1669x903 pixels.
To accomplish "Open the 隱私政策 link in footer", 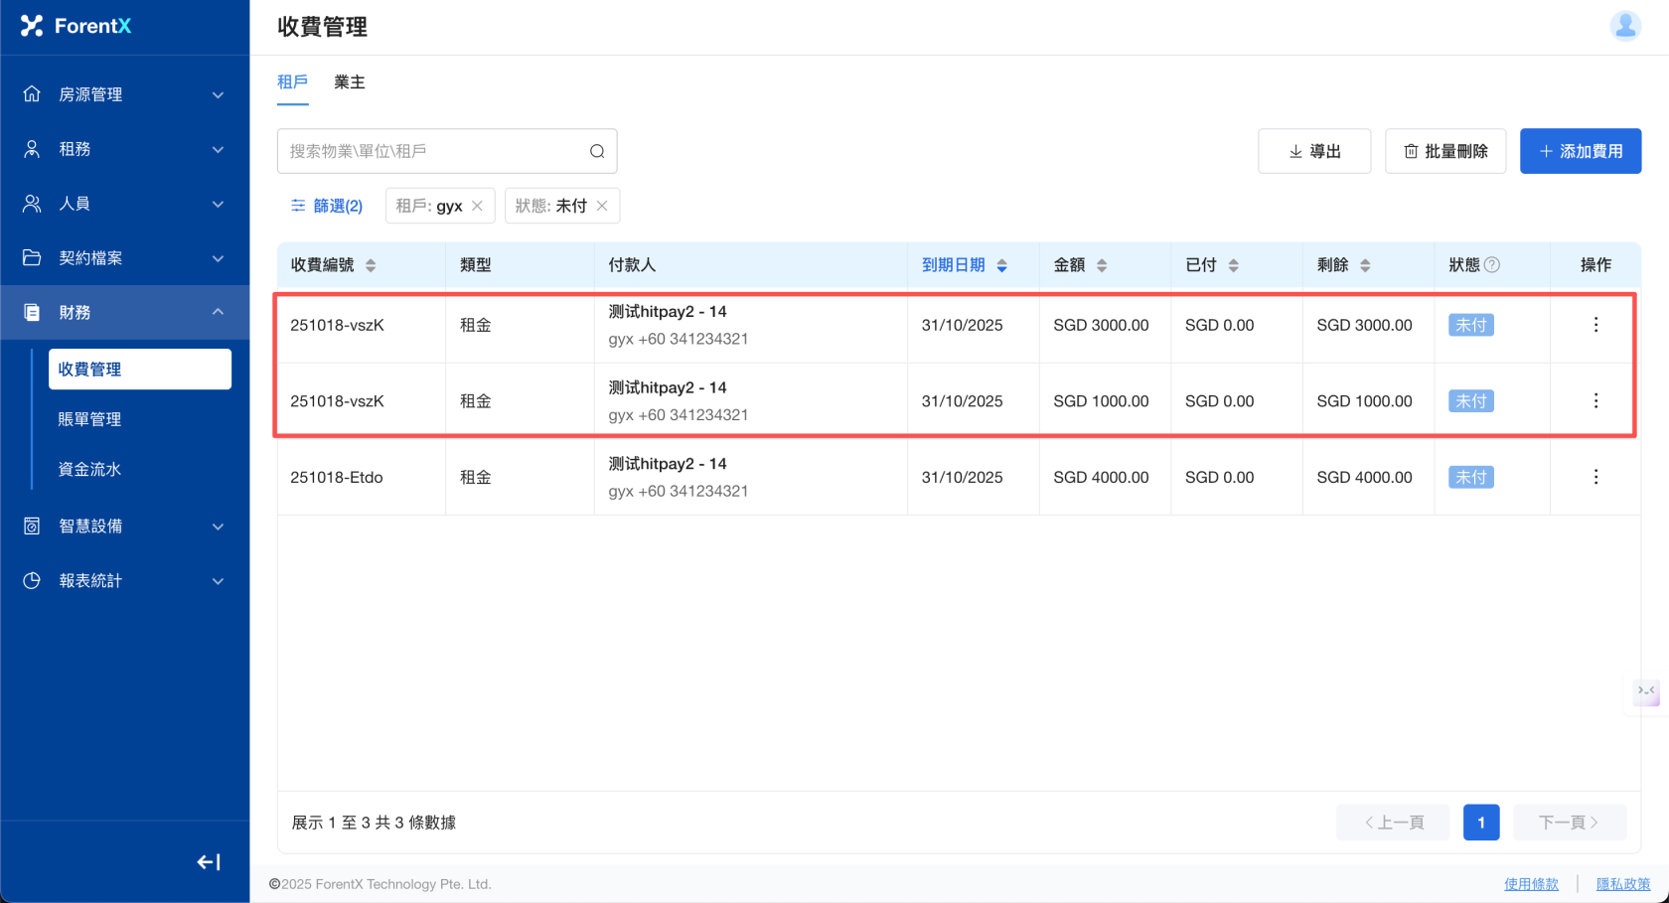I will coord(1622,884).
